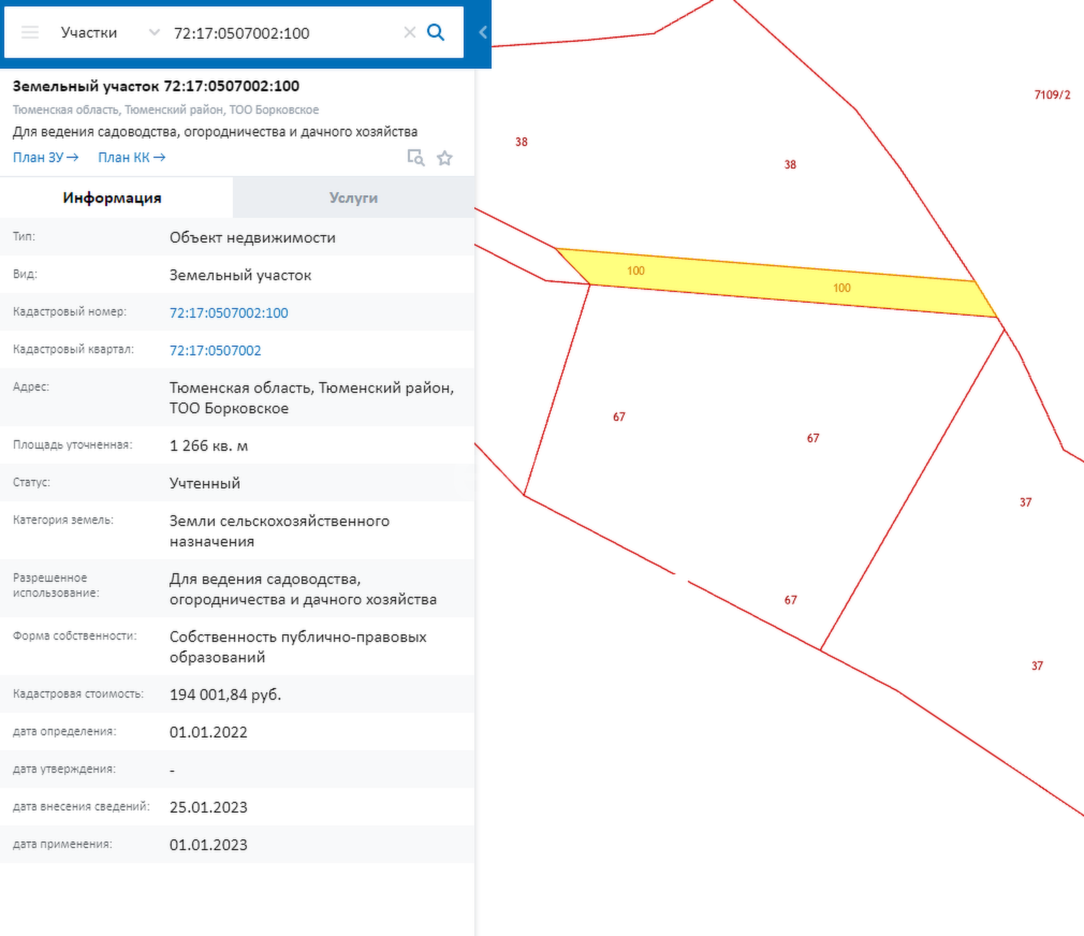Click Собственность публично-правовых образований value
The image size is (1084, 936).
298,647
